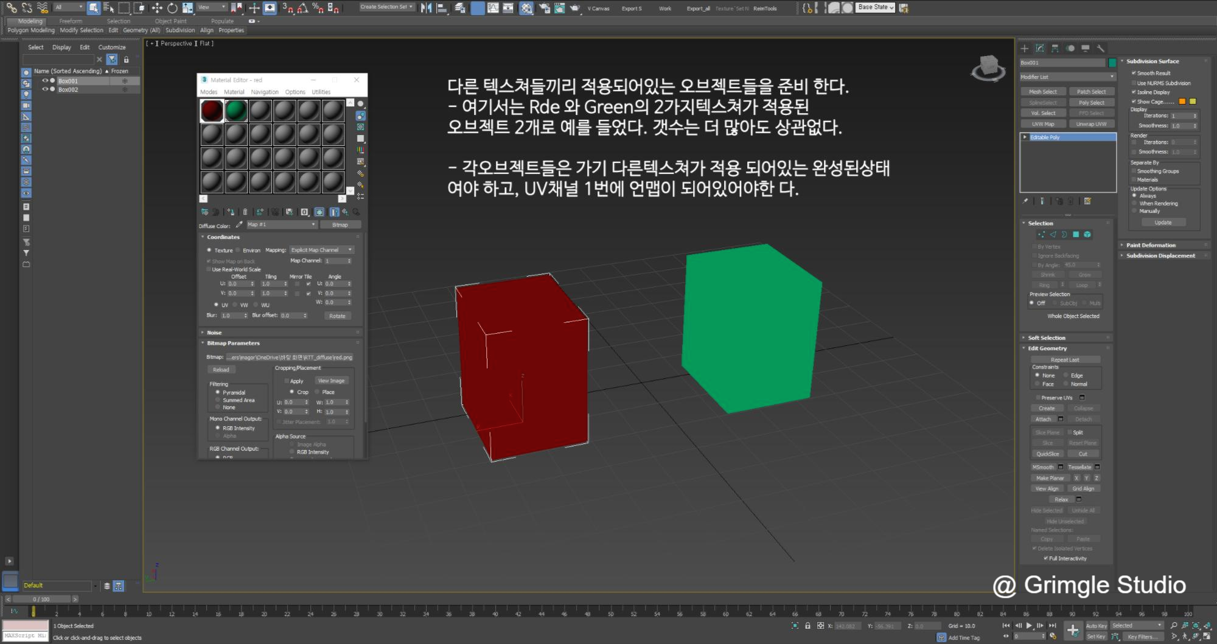Image resolution: width=1217 pixels, height=644 pixels.
Task: Toggle Isoline Display checkbox
Action: click(1134, 92)
